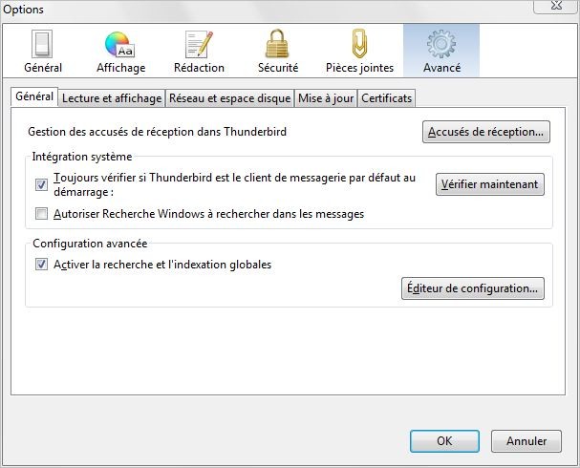This screenshot has height=468, width=580.
Task: Open the Certificats tab
Action: click(x=387, y=98)
